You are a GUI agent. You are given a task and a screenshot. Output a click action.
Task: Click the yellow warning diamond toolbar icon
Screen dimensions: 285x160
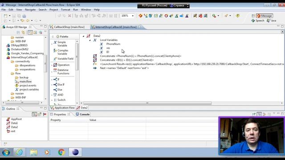coord(238,16)
